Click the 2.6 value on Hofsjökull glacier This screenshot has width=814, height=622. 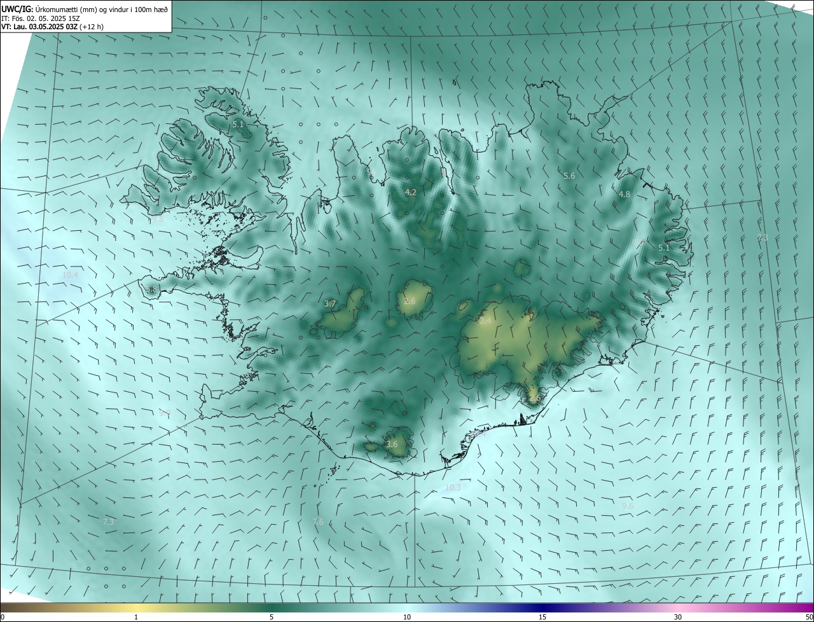(x=410, y=301)
